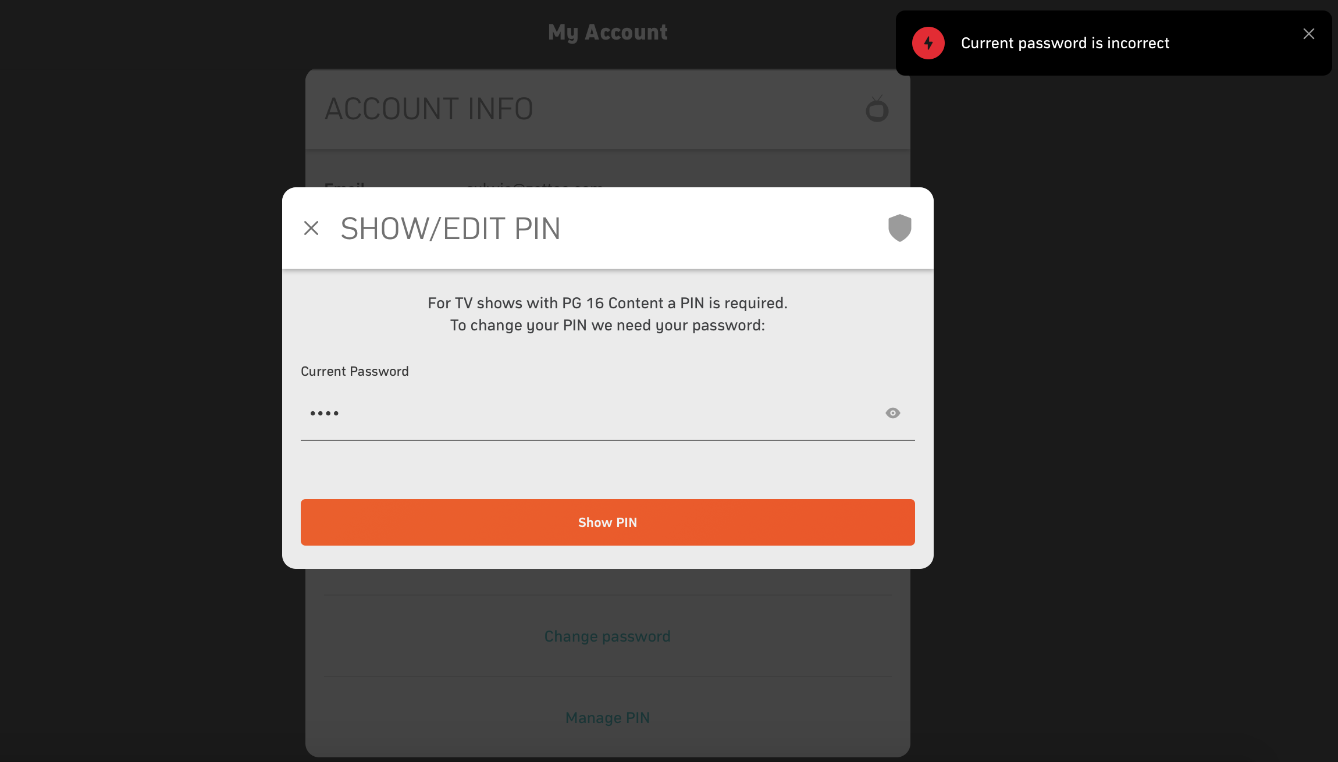Dismiss the incorrect password notification
This screenshot has width=1338, height=762.
click(x=1308, y=34)
